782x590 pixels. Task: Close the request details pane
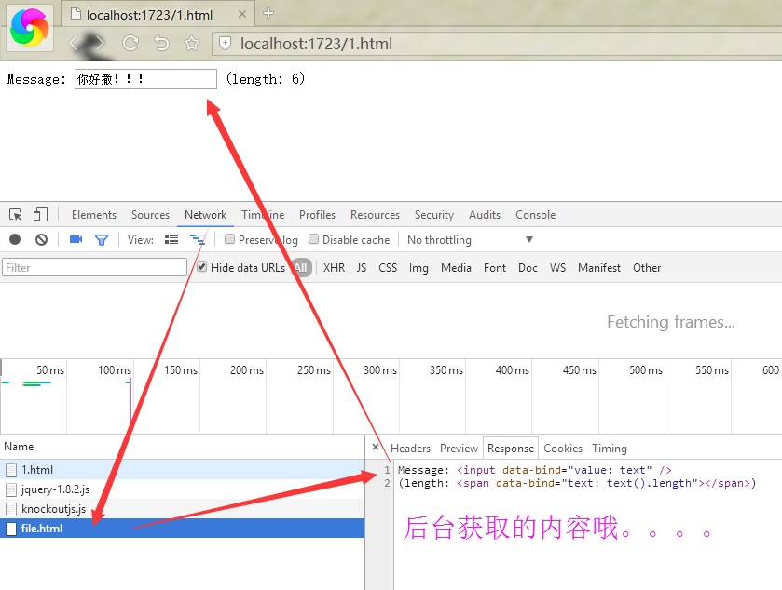coord(376,447)
